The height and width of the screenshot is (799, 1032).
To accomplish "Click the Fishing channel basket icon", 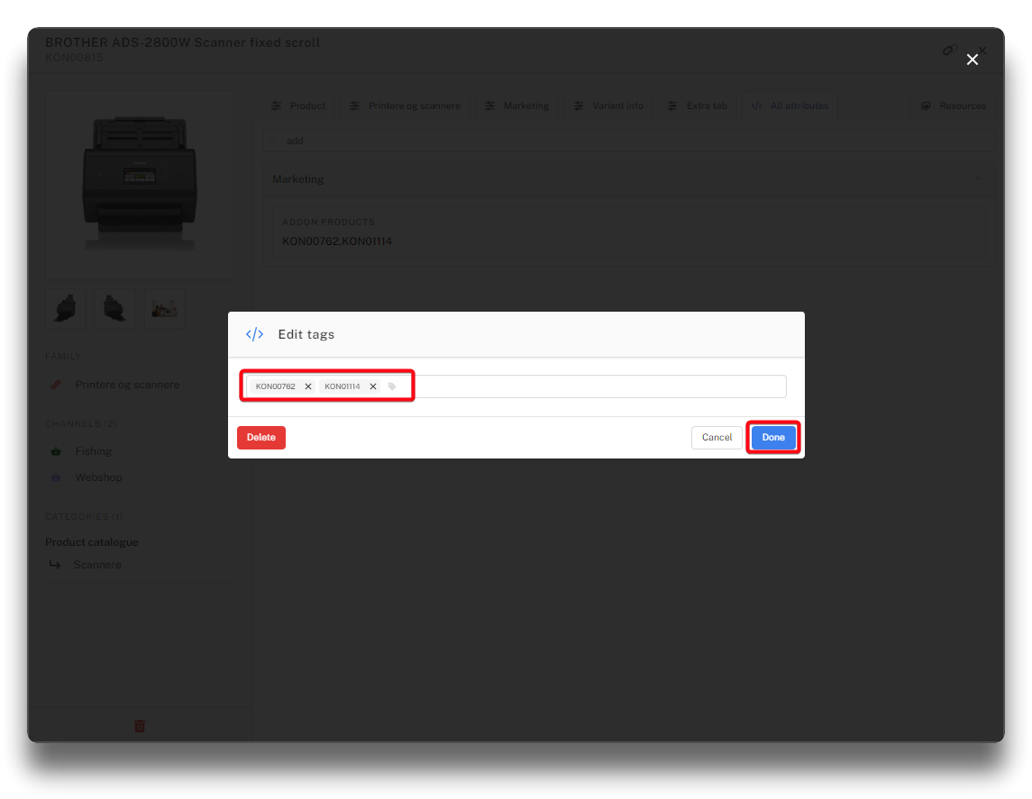I will click(x=56, y=451).
